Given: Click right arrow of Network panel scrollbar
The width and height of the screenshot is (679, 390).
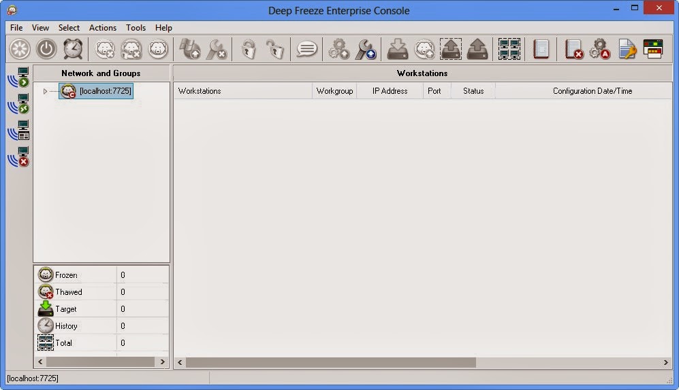Looking at the screenshot, I should (162, 362).
